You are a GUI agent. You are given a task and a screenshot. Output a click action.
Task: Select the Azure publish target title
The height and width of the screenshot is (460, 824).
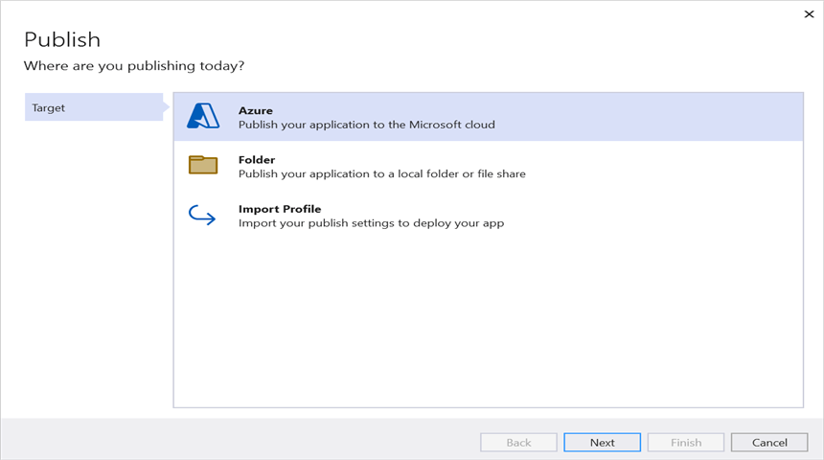(256, 110)
